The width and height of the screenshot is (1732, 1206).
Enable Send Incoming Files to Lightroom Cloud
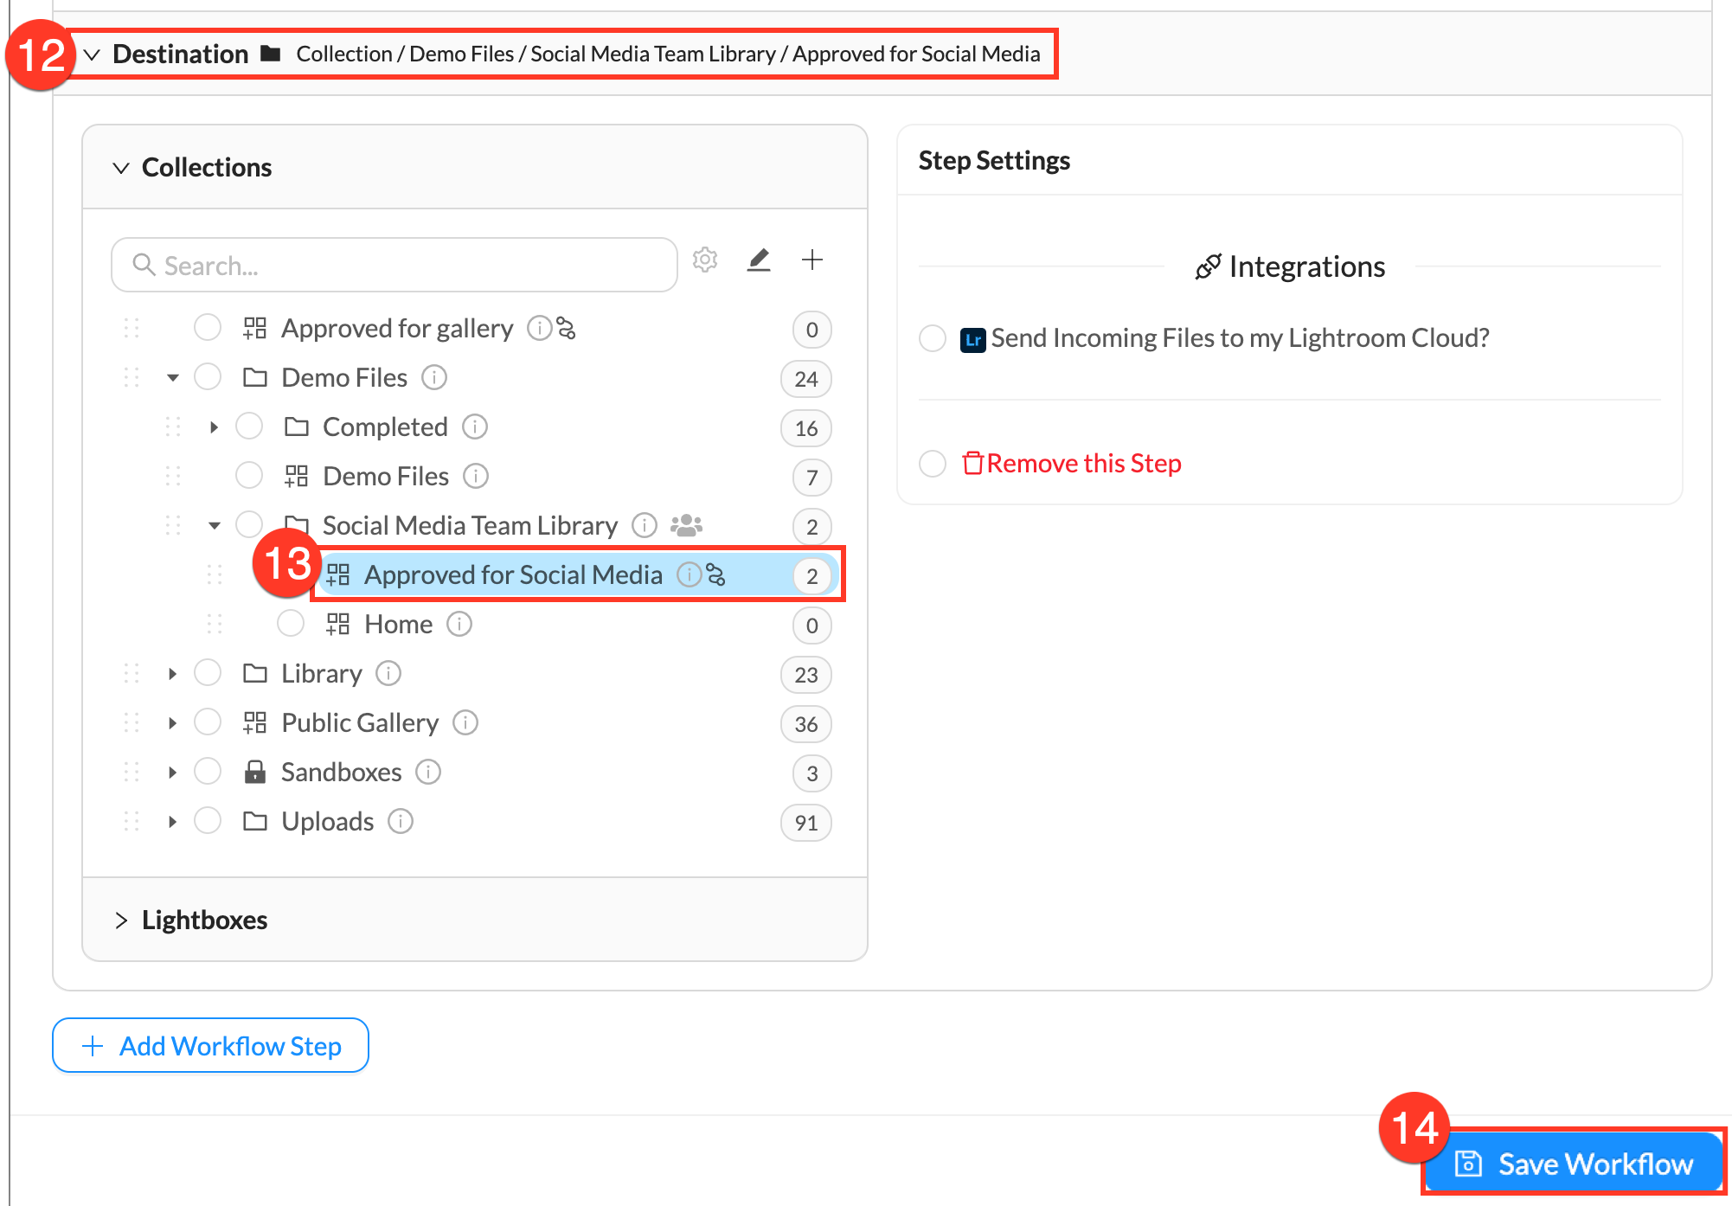pos(932,338)
